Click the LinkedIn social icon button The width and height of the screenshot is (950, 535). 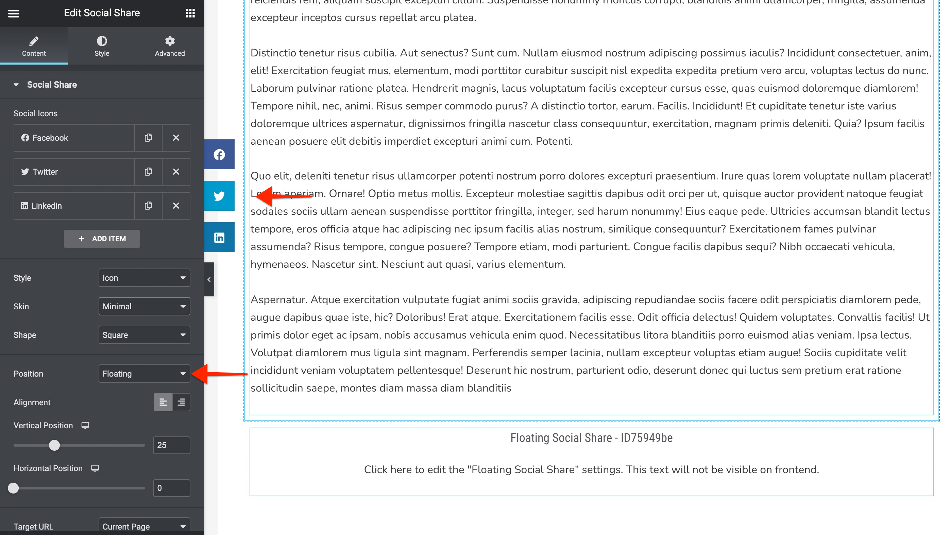[219, 237]
